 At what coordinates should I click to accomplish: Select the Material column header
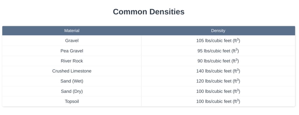[x=72, y=31]
